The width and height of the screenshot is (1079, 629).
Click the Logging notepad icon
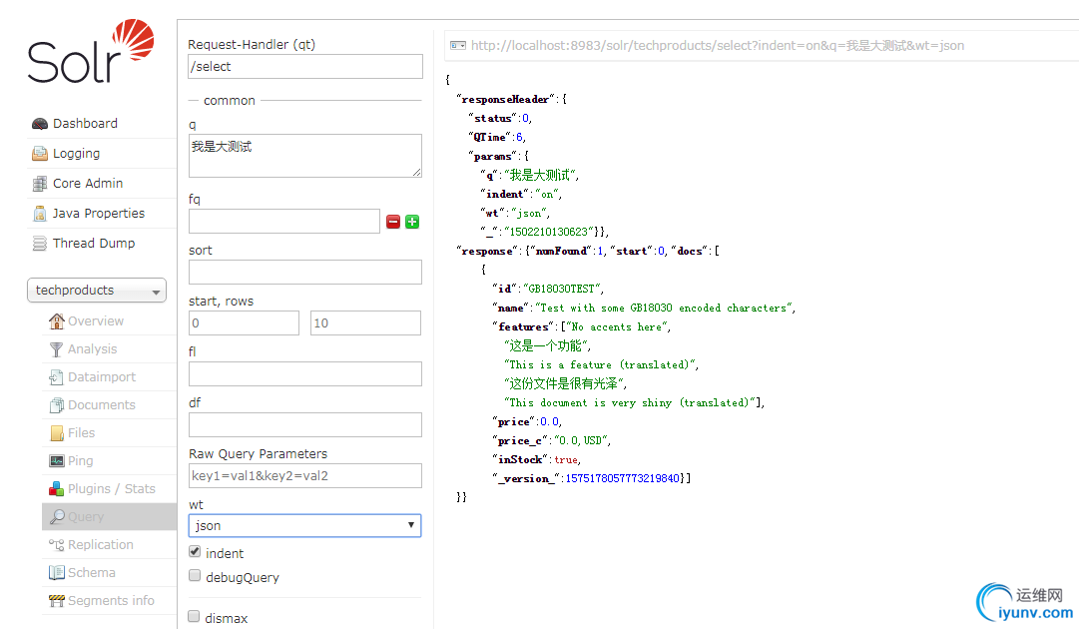point(40,154)
